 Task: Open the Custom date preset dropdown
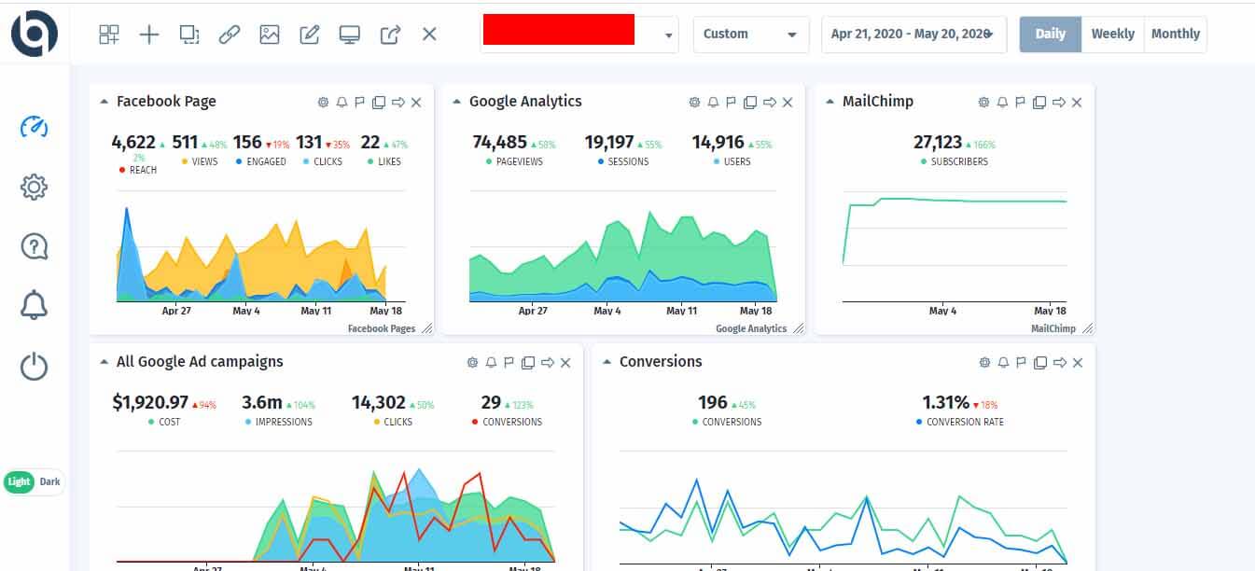point(751,34)
